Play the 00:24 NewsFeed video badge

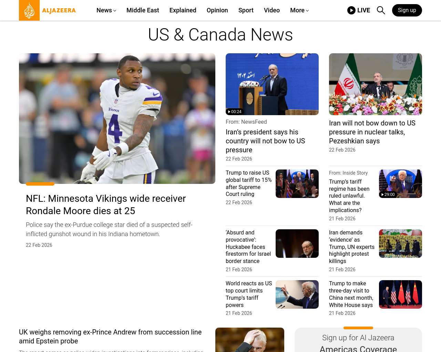(x=235, y=112)
